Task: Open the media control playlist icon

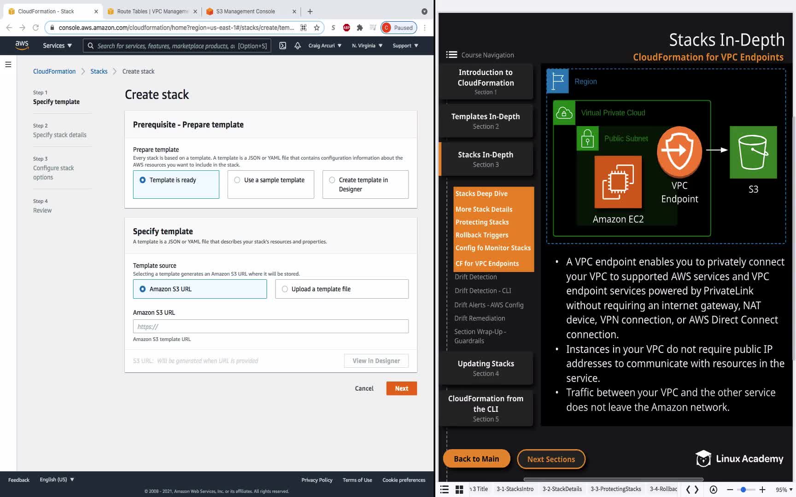Action: (x=373, y=28)
